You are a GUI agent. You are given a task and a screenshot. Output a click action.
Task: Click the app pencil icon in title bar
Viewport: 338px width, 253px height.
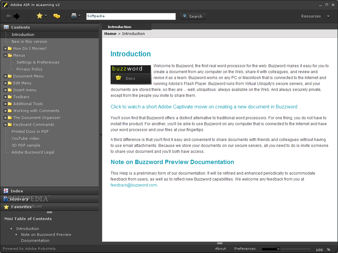(5, 5)
